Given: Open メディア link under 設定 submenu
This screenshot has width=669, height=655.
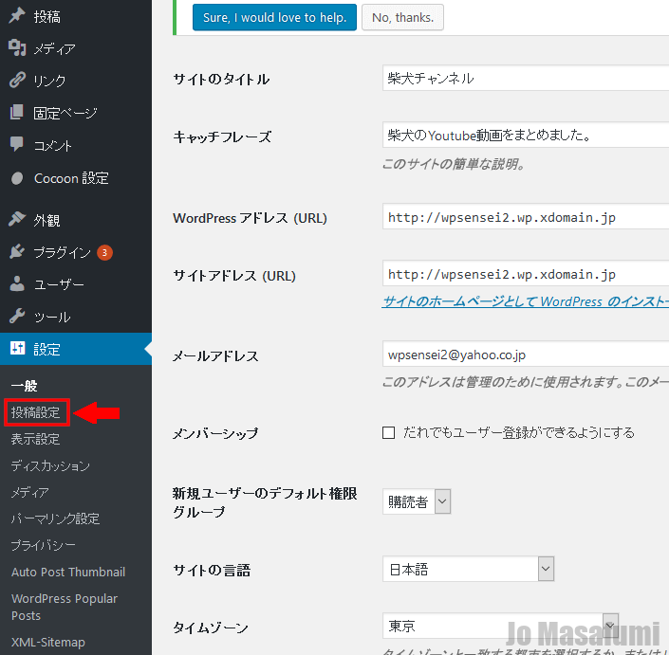Looking at the screenshot, I should [x=29, y=492].
